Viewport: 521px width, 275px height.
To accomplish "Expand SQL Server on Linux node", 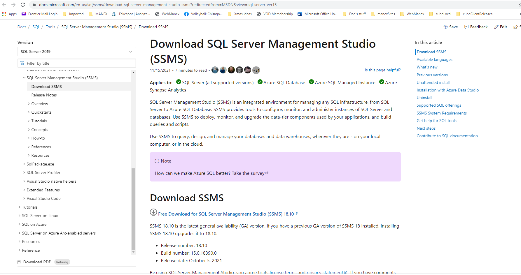I will 20,216.
